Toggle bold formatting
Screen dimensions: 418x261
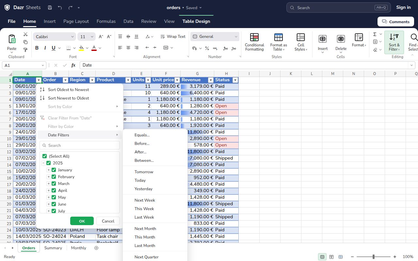pyautogui.click(x=37, y=48)
